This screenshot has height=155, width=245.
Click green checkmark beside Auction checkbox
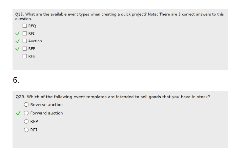point(18,41)
